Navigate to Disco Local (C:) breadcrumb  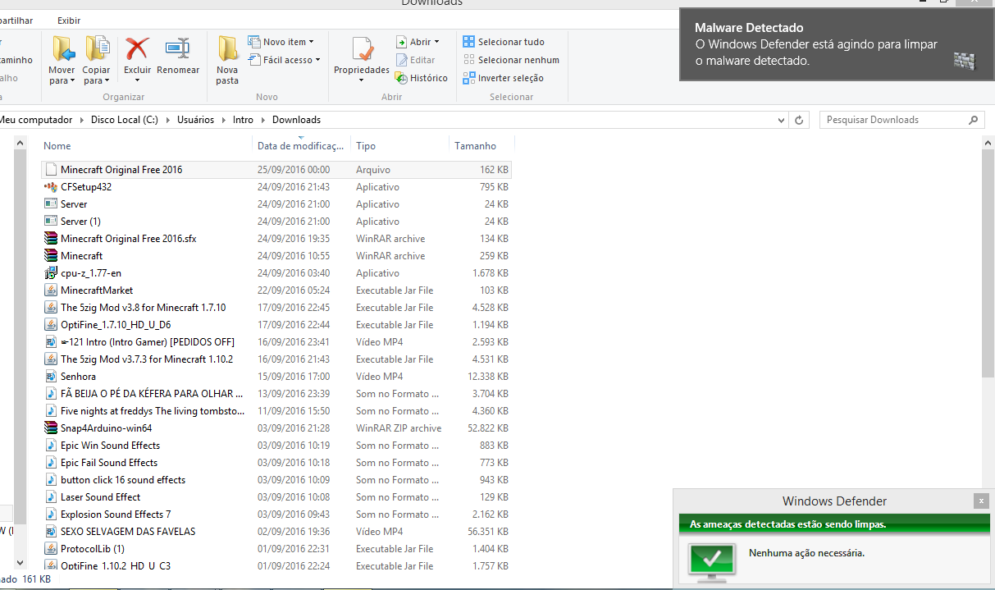(x=125, y=120)
